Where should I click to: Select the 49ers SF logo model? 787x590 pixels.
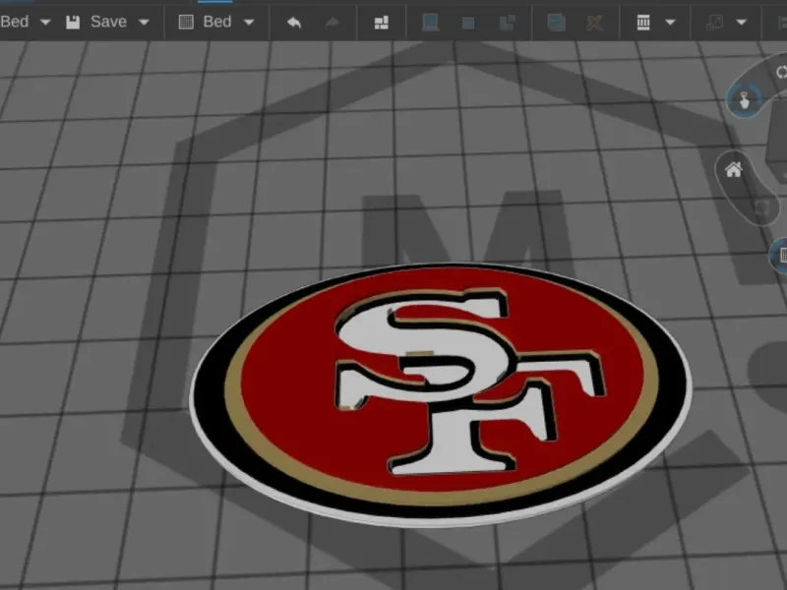pyautogui.click(x=441, y=395)
